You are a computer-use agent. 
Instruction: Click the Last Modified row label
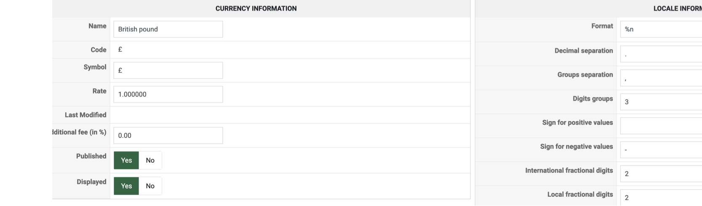85,115
